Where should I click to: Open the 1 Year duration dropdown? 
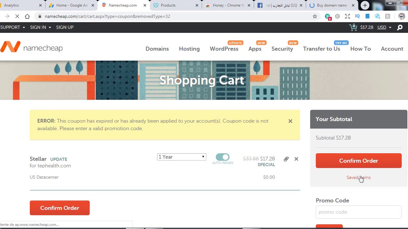click(x=182, y=157)
